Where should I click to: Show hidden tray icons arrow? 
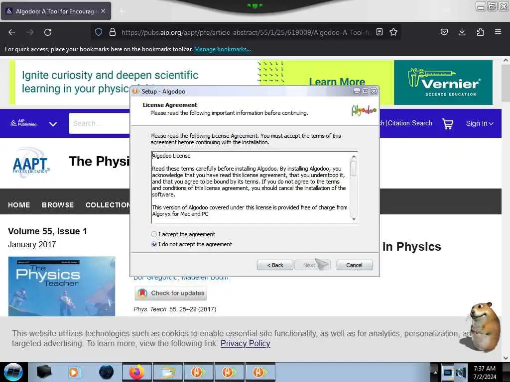tap(435, 372)
